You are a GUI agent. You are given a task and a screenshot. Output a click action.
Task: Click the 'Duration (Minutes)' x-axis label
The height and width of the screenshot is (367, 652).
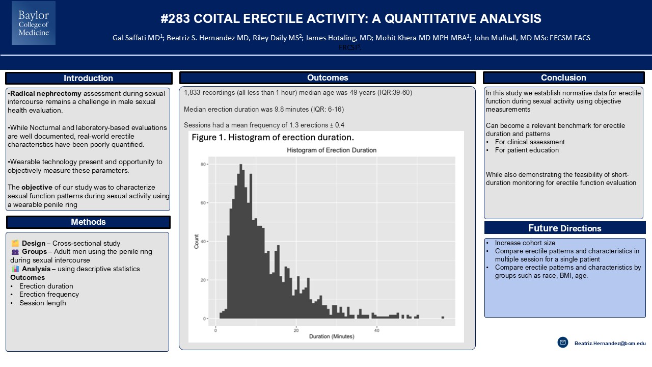tap(331, 336)
